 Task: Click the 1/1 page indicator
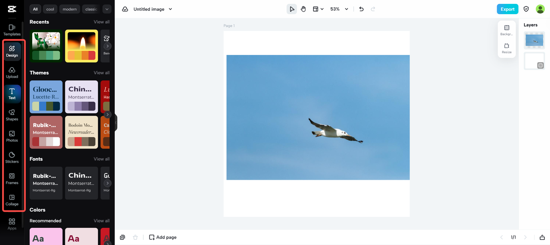click(513, 237)
